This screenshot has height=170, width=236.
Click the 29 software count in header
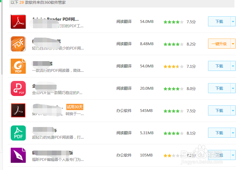(x=21, y=3)
